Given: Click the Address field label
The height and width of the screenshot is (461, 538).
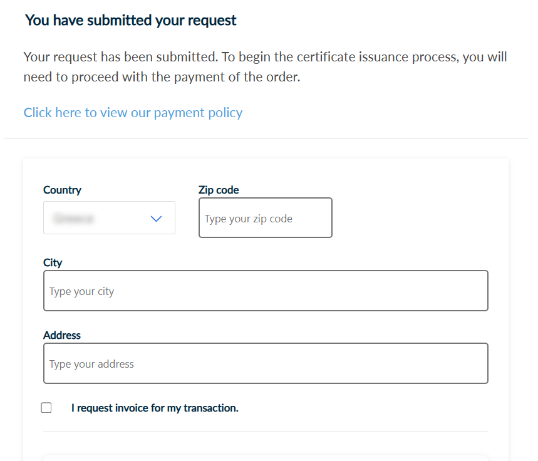Looking at the screenshot, I should 62,335.
